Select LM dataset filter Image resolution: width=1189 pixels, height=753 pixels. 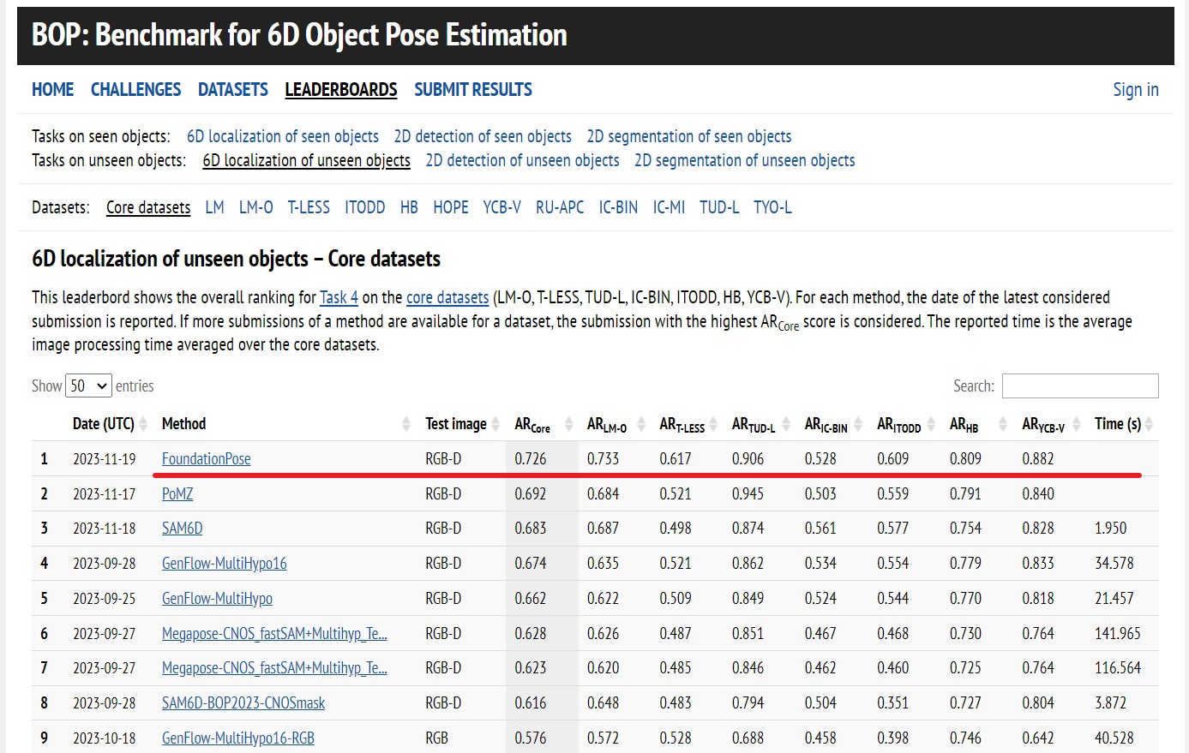[215, 207]
